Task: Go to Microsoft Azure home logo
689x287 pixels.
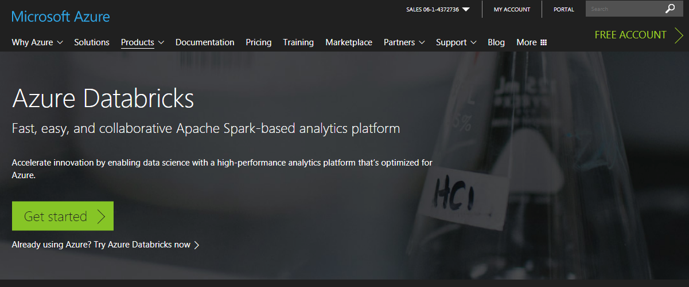Action: (x=61, y=16)
